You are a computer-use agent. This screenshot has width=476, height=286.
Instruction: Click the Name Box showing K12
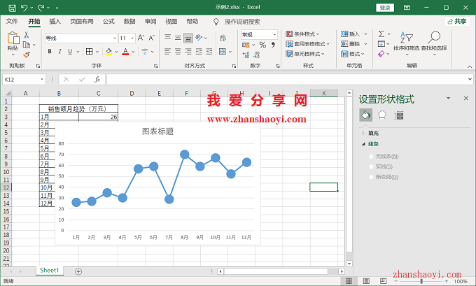pos(24,80)
